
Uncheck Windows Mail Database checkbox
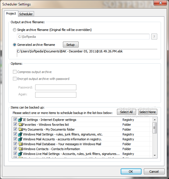(15, 144)
